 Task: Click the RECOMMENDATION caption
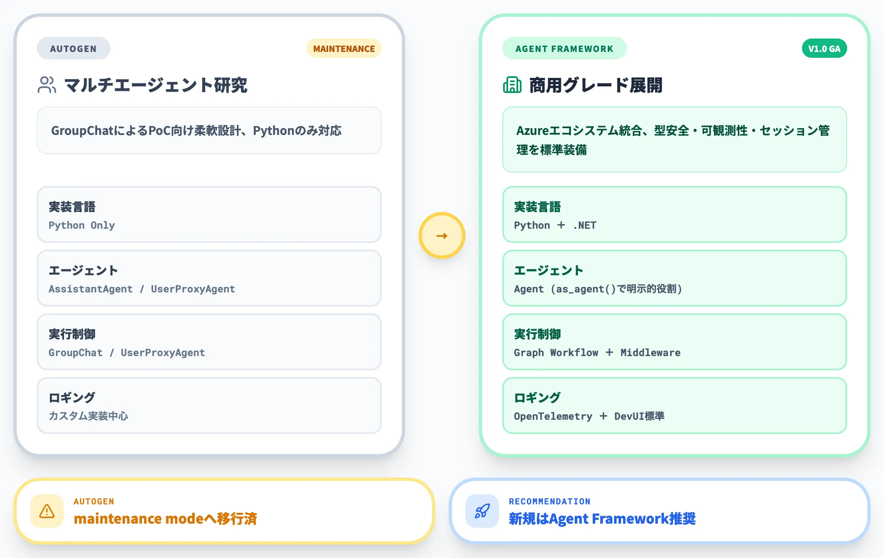click(550, 501)
